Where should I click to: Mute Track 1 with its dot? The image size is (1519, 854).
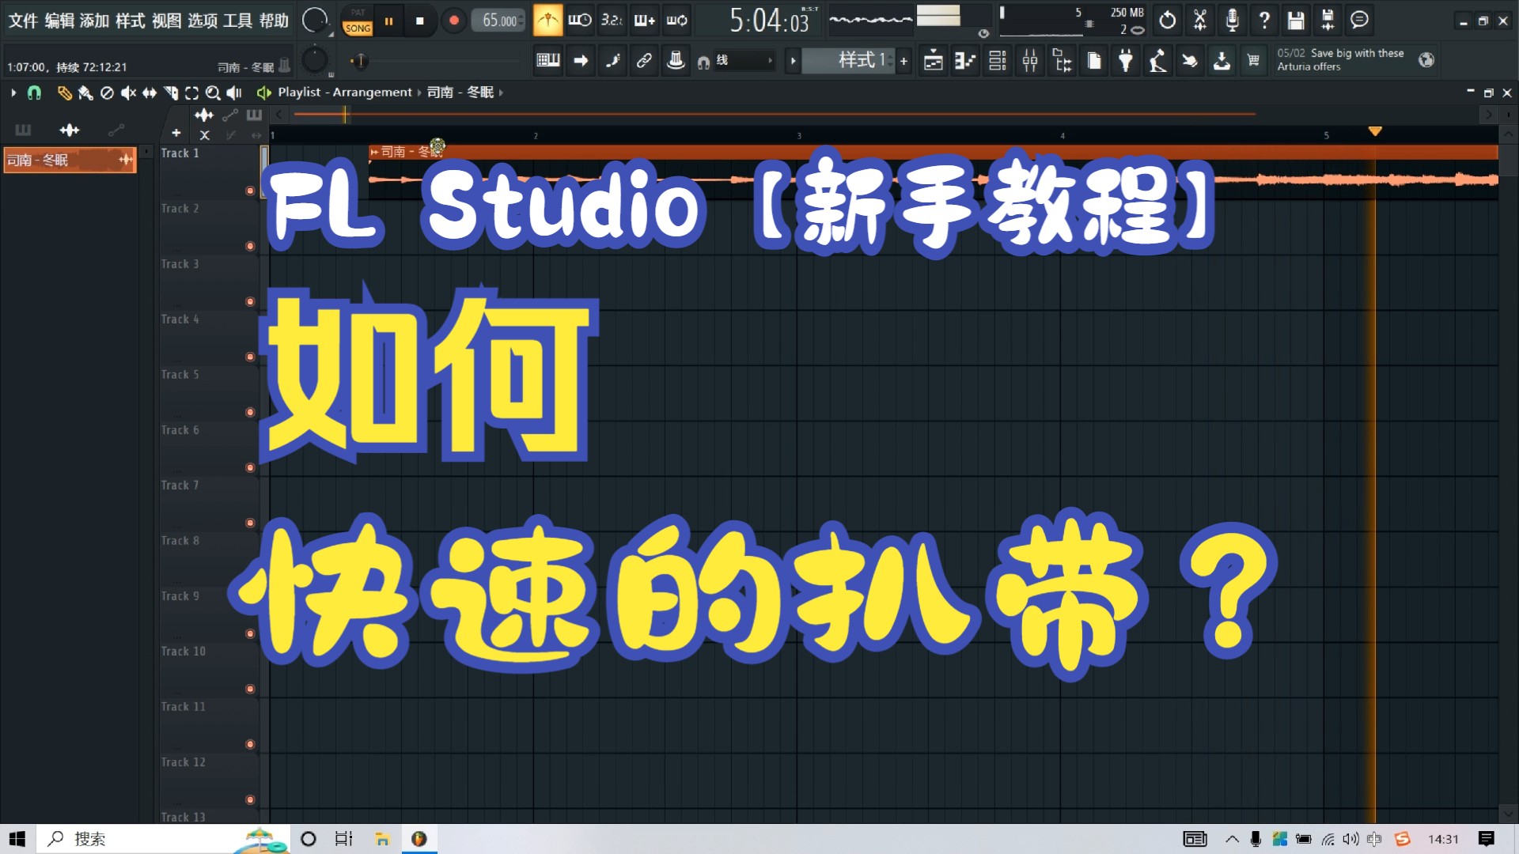point(250,191)
